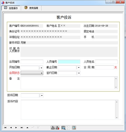126x132 pixels.
Task: Click the 人员编号 highlighted input field
Action: (x=69, y=62)
